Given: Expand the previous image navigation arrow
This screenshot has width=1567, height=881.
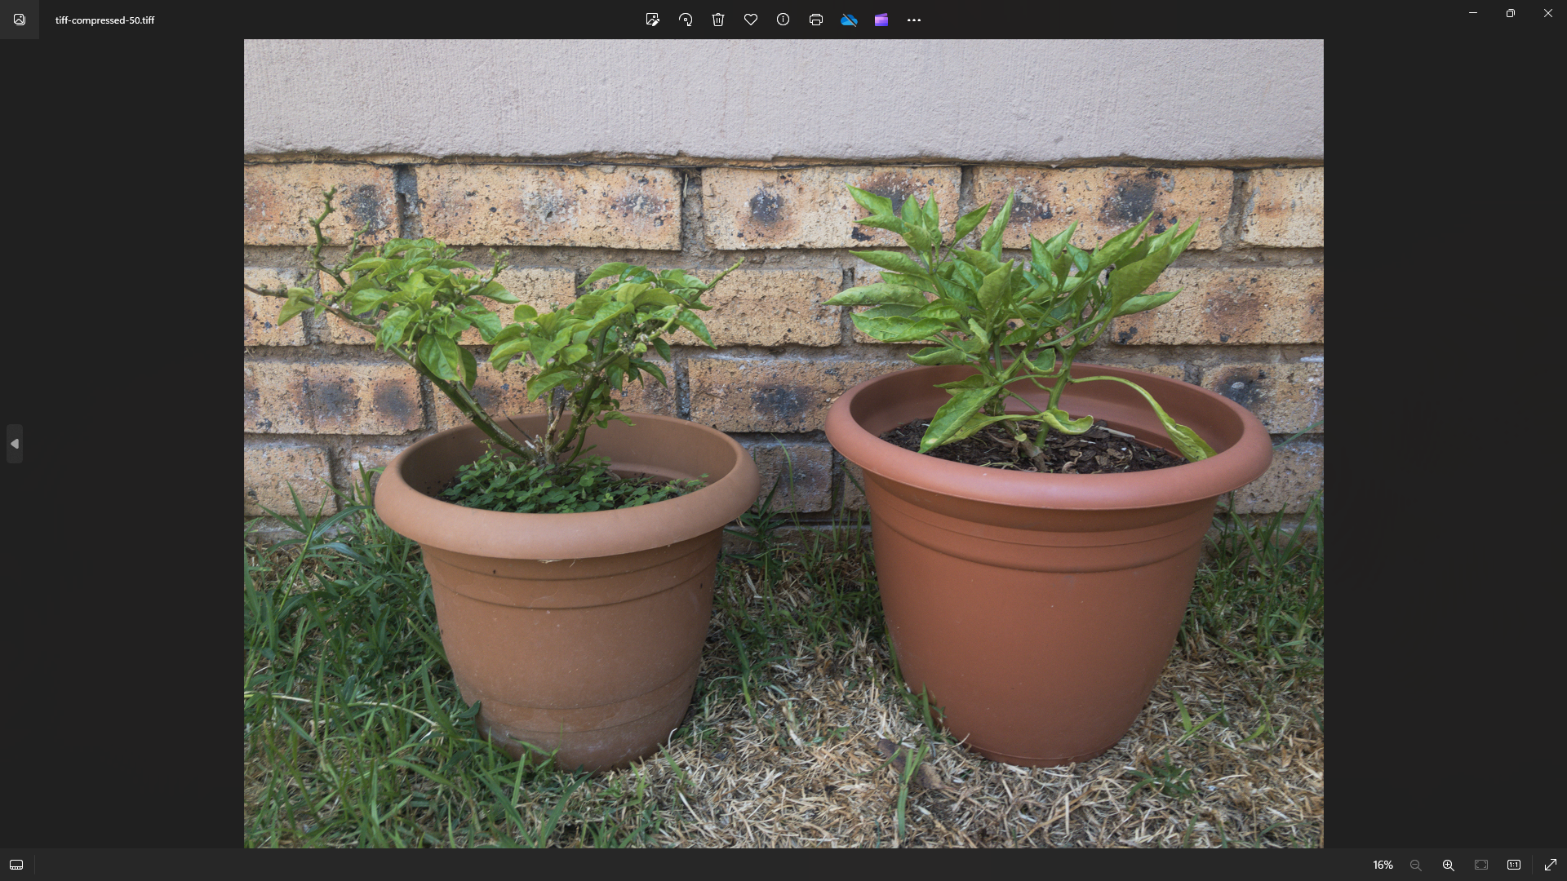Looking at the screenshot, I should pos(14,444).
